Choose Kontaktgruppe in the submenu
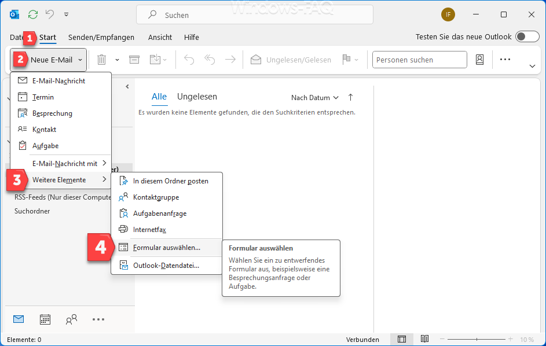The width and height of the screenshot is (546, 346). pyautogui.click(x=166, y=197)
